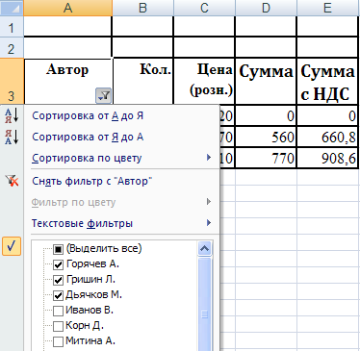Click the cell with value 908,6
This screenshot has height=351, width=360.
327,158
